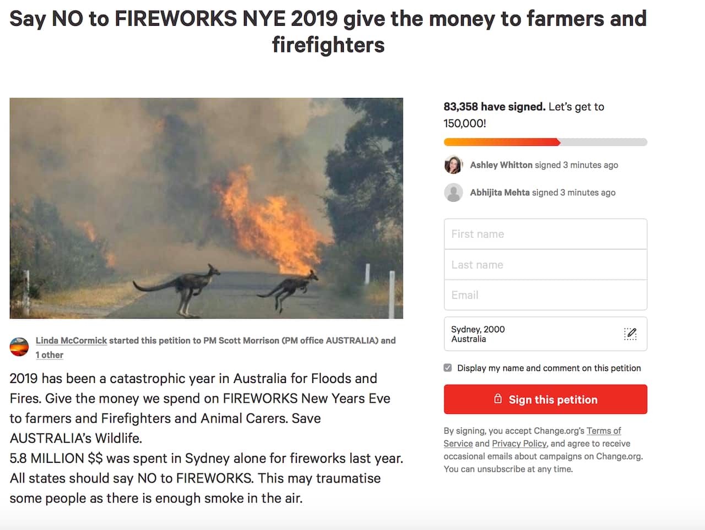The height and width of the screenshot is (530, 705).
Task: Click the petition headline about fireworks
Action: point(328,32)
